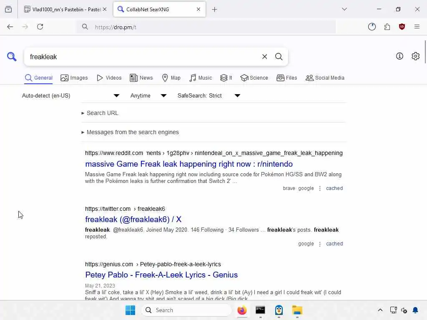Image resolution: width=427 pixels, height=320 pixels.
Task: Open the circular toolbar icon beside extensions
Action: (x=372, y=27)
